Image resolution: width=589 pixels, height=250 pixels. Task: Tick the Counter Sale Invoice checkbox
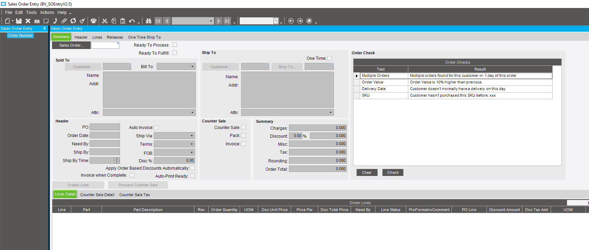(244, 144)
